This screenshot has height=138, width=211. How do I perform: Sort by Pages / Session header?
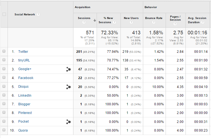coord(175,18)
